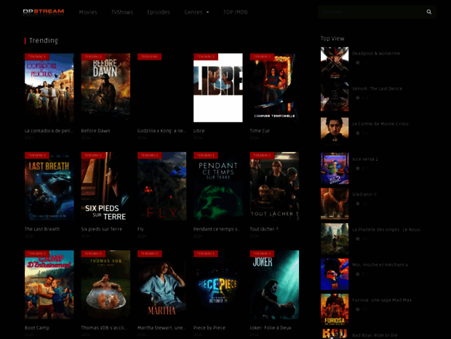This screenshot has width=451, height=339.
Task: Open Pendant ce temps sur Terre poster
Action: pos(218,186)
